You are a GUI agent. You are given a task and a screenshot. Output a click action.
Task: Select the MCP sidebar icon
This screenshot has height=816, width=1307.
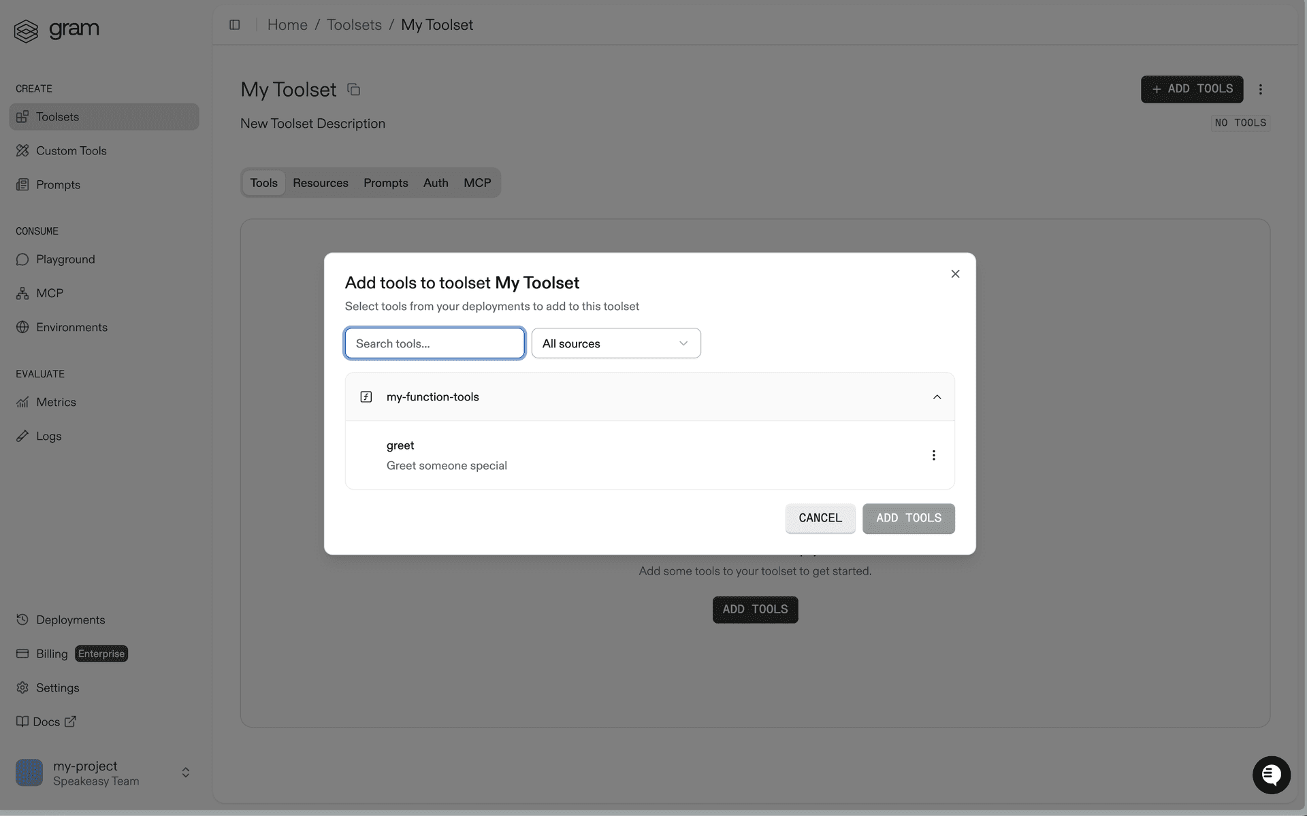coord(22,293)
